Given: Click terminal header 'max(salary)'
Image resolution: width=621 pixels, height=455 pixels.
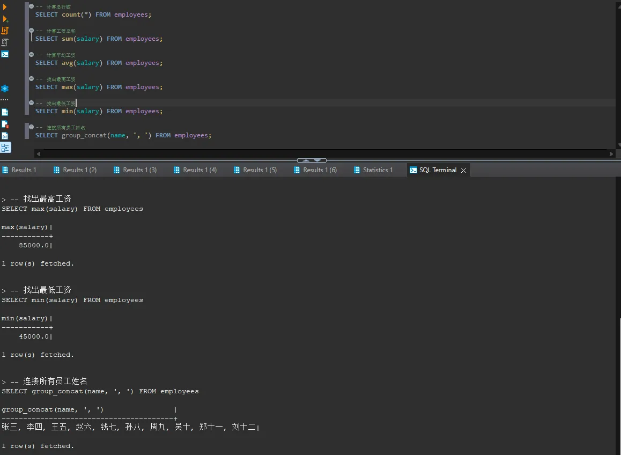Looking at the screenshot, I should click(25, 227).
